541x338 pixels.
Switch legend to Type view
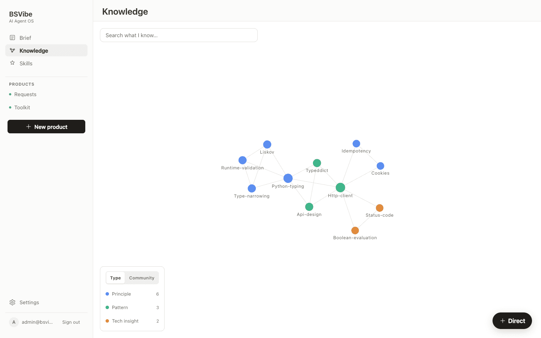[115, 278]
